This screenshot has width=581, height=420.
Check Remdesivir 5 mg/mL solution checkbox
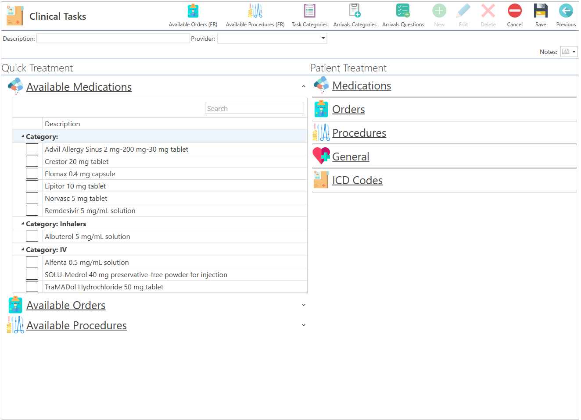click(32, 210)
